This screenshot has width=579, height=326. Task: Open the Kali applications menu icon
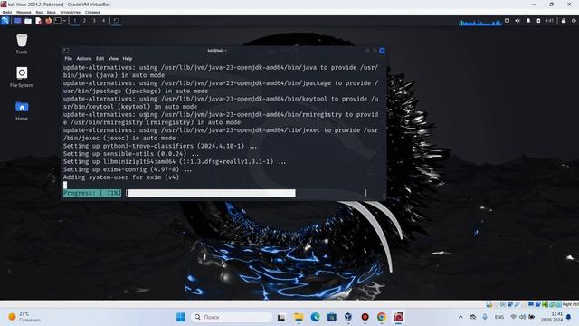pos(5,21)
